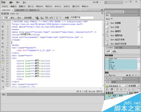This screenshot has width=141, height=112.
Task: Toggle word wrap in coding toolbar
Action: (3, 59)
